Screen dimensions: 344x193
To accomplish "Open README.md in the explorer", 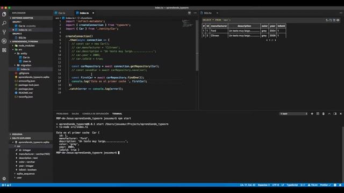I will tap(25, 93).
